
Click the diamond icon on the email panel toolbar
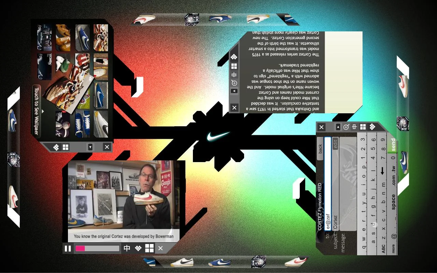(372, 127)
